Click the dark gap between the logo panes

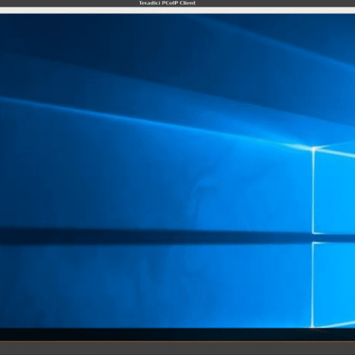[333, 238]
